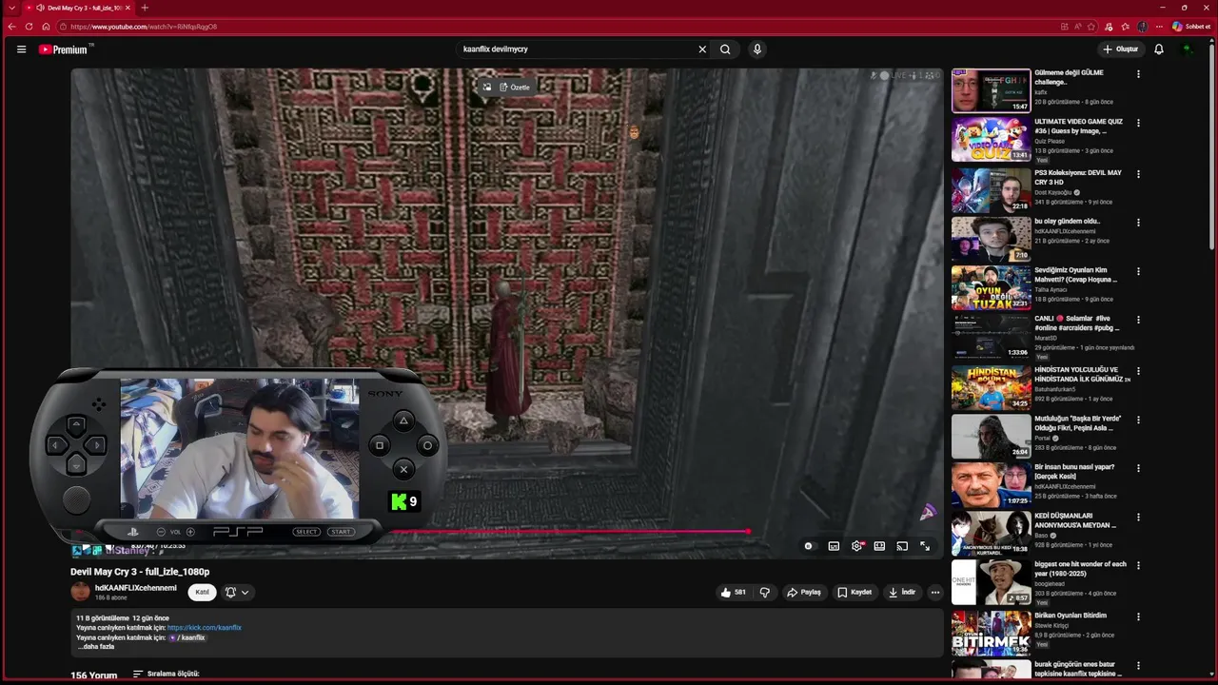Open hdKAANFLIXcehennemi channel name link
The width and height of the screenshot is (1218, 685).
(136, 588)
